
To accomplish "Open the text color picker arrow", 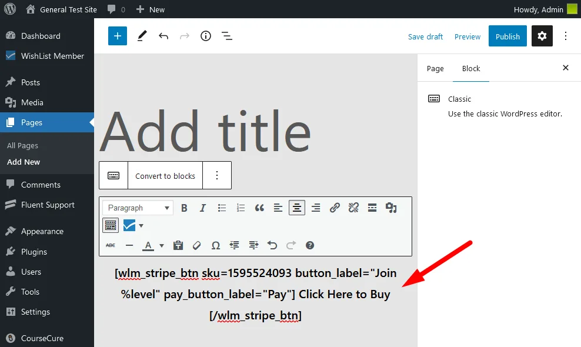I will point(161,245).
